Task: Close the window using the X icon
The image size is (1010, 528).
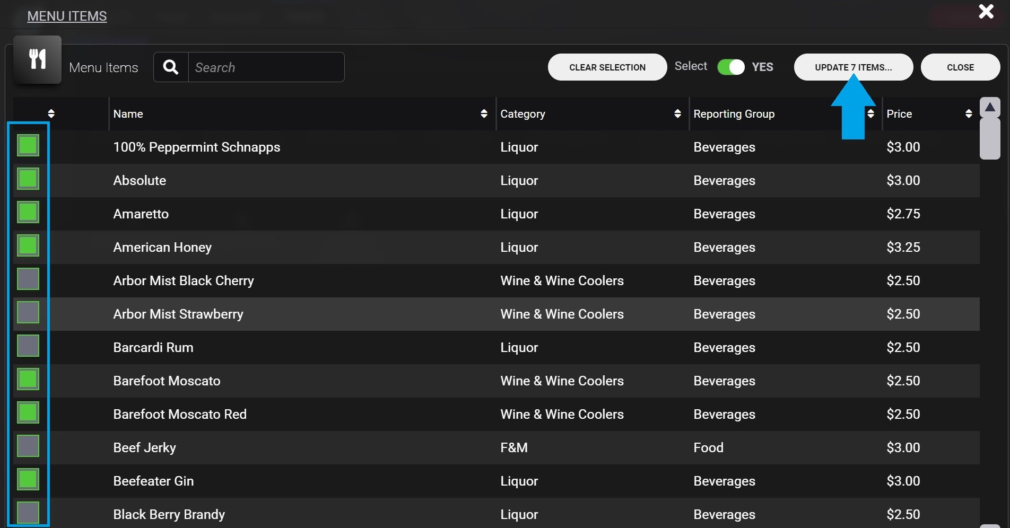Action: pos(986,11)
